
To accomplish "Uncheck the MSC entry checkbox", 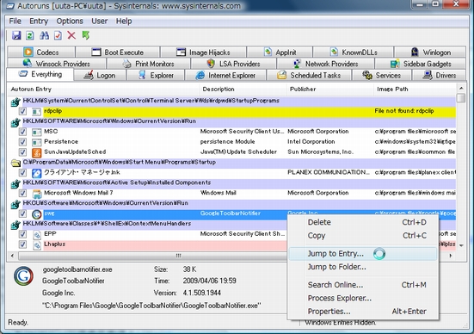I will tap(22, 132).
